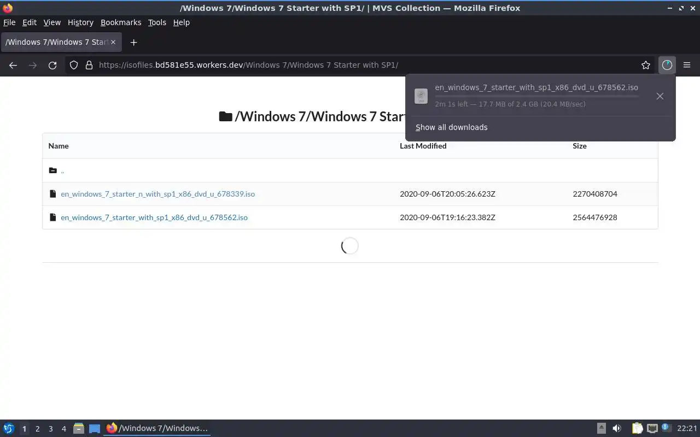Image resolution: width=700 pixels, height=437 pixels.
Task: Navigate up via the ".." link
Action: (62, 170)
